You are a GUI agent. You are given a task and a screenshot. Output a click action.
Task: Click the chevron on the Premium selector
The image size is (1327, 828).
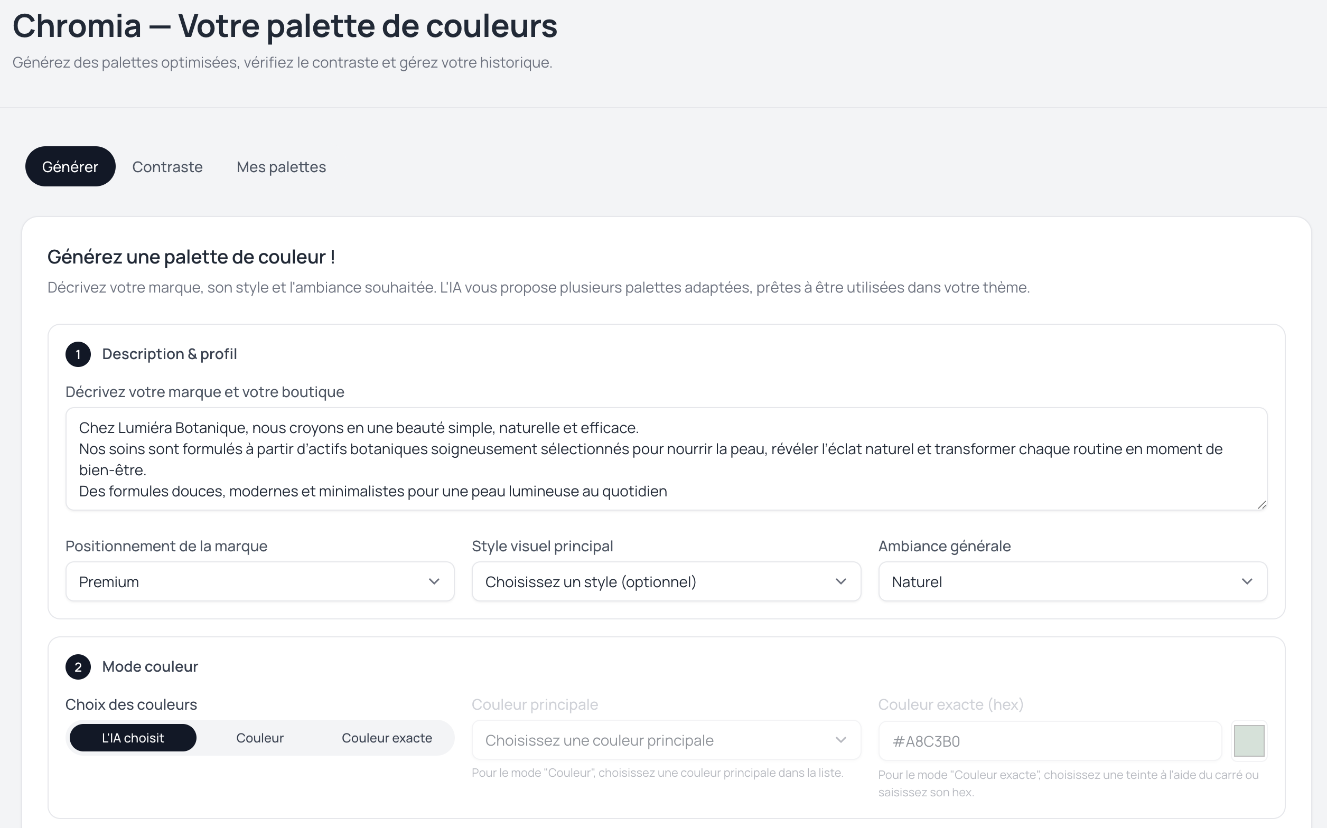(434, 581)
